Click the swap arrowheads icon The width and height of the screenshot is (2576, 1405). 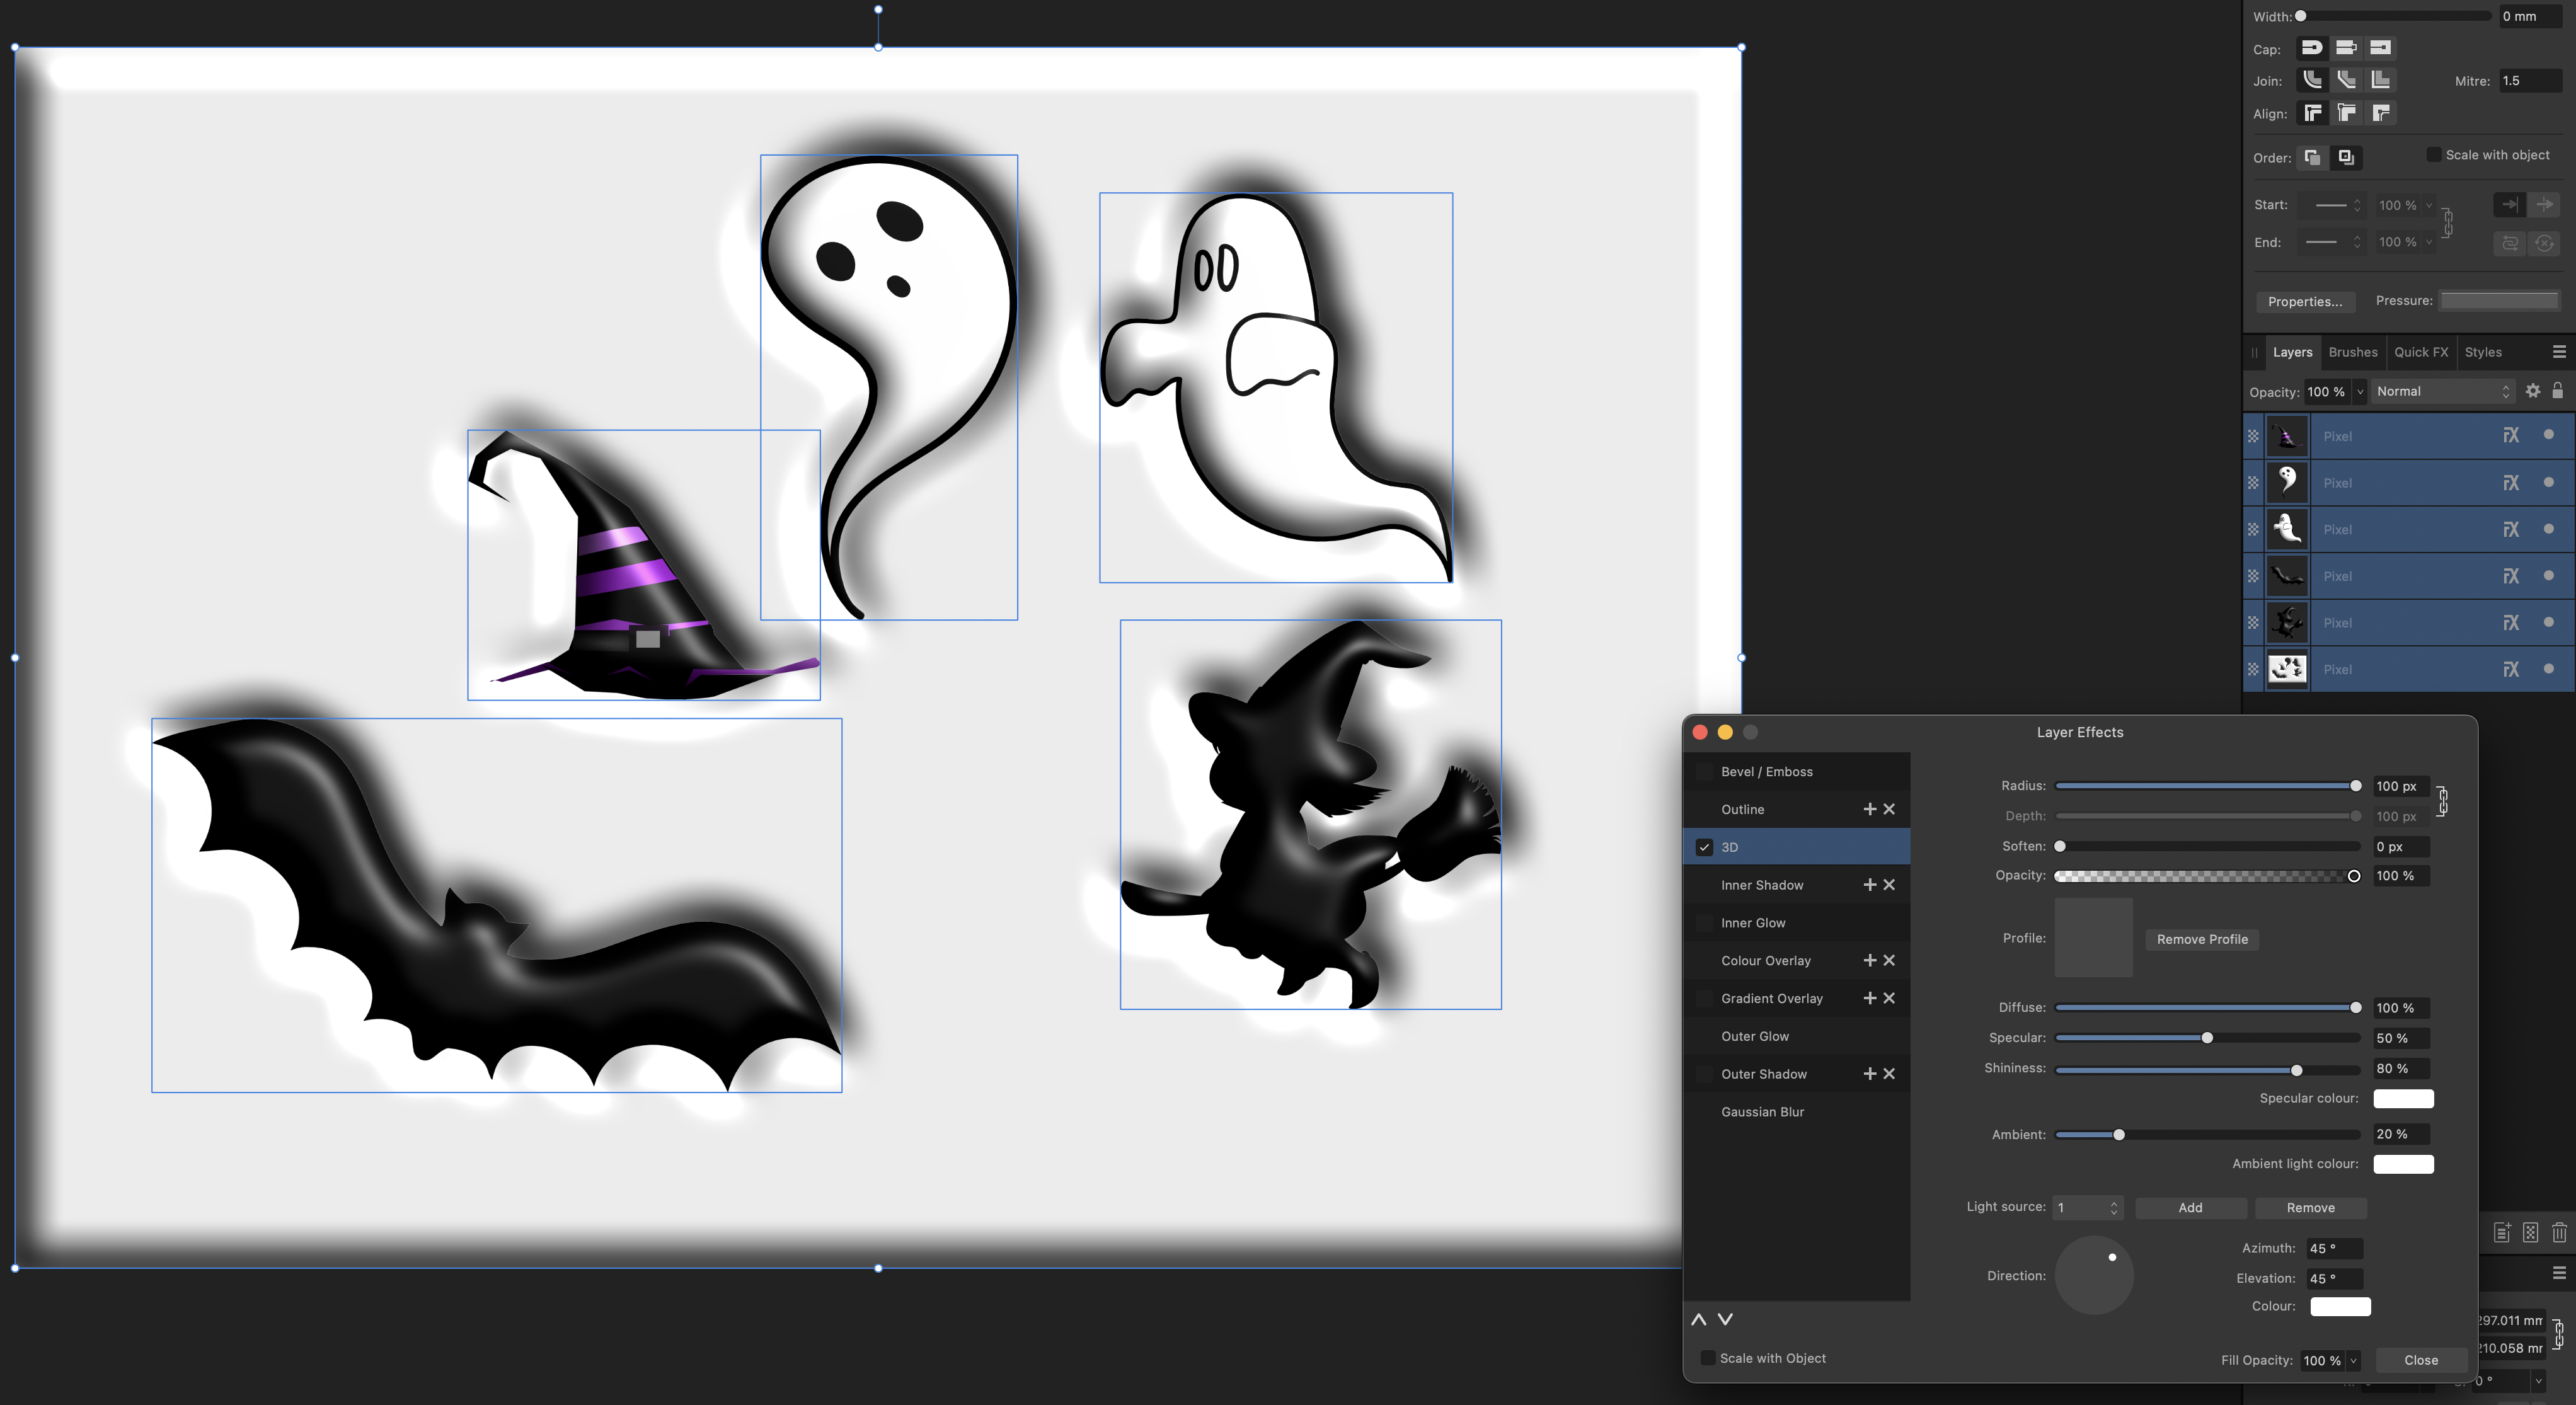click(2509, 243)
